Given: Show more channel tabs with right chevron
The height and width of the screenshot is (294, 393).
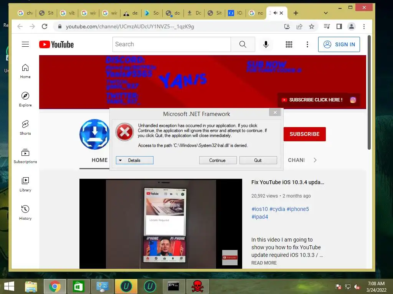Looking at the screenshot, I should [x=315, y=160].
